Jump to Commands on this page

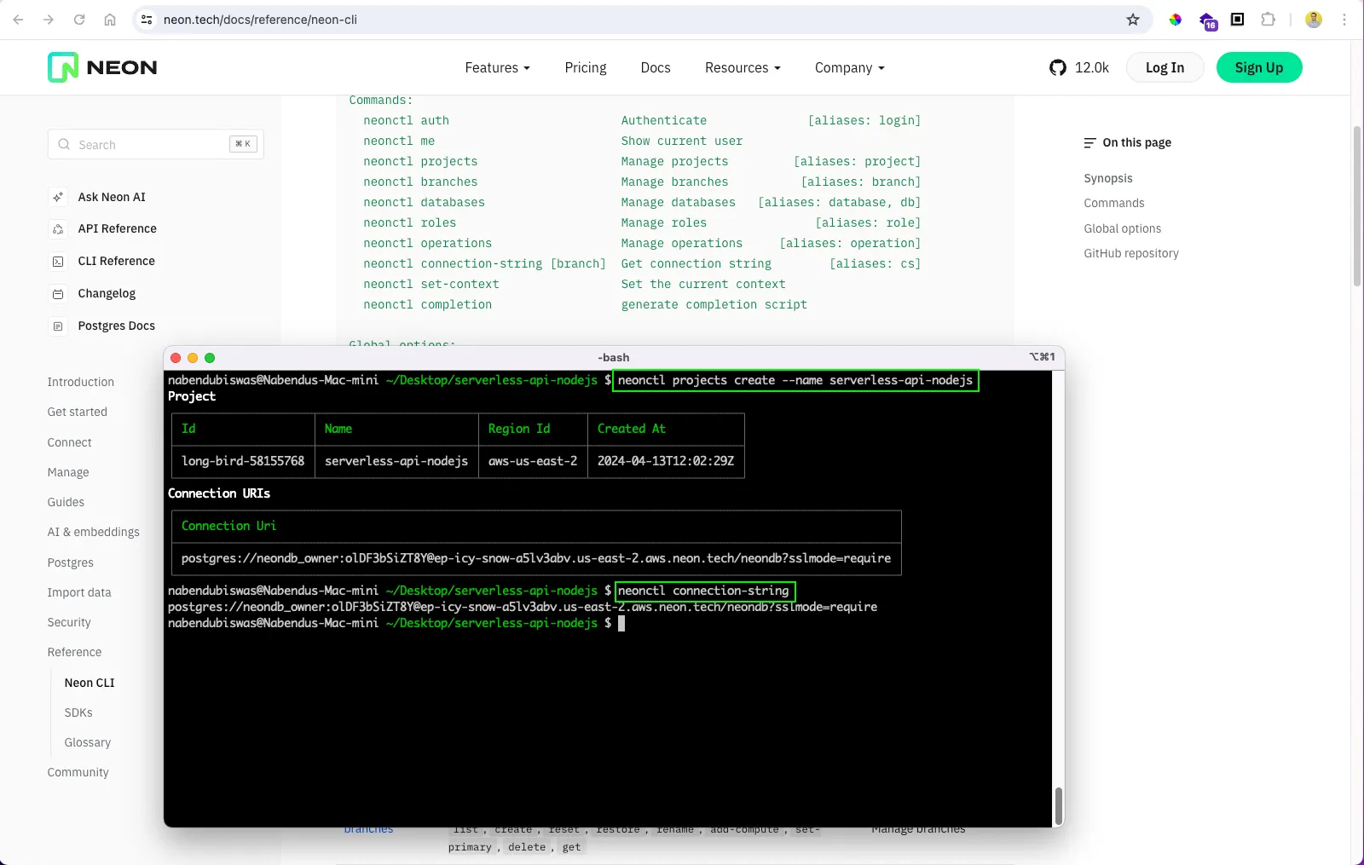(1114, 203)
